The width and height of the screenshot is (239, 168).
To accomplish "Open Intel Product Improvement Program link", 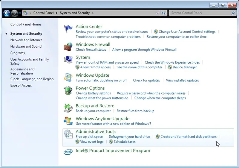I will click(x=113, y=151).
